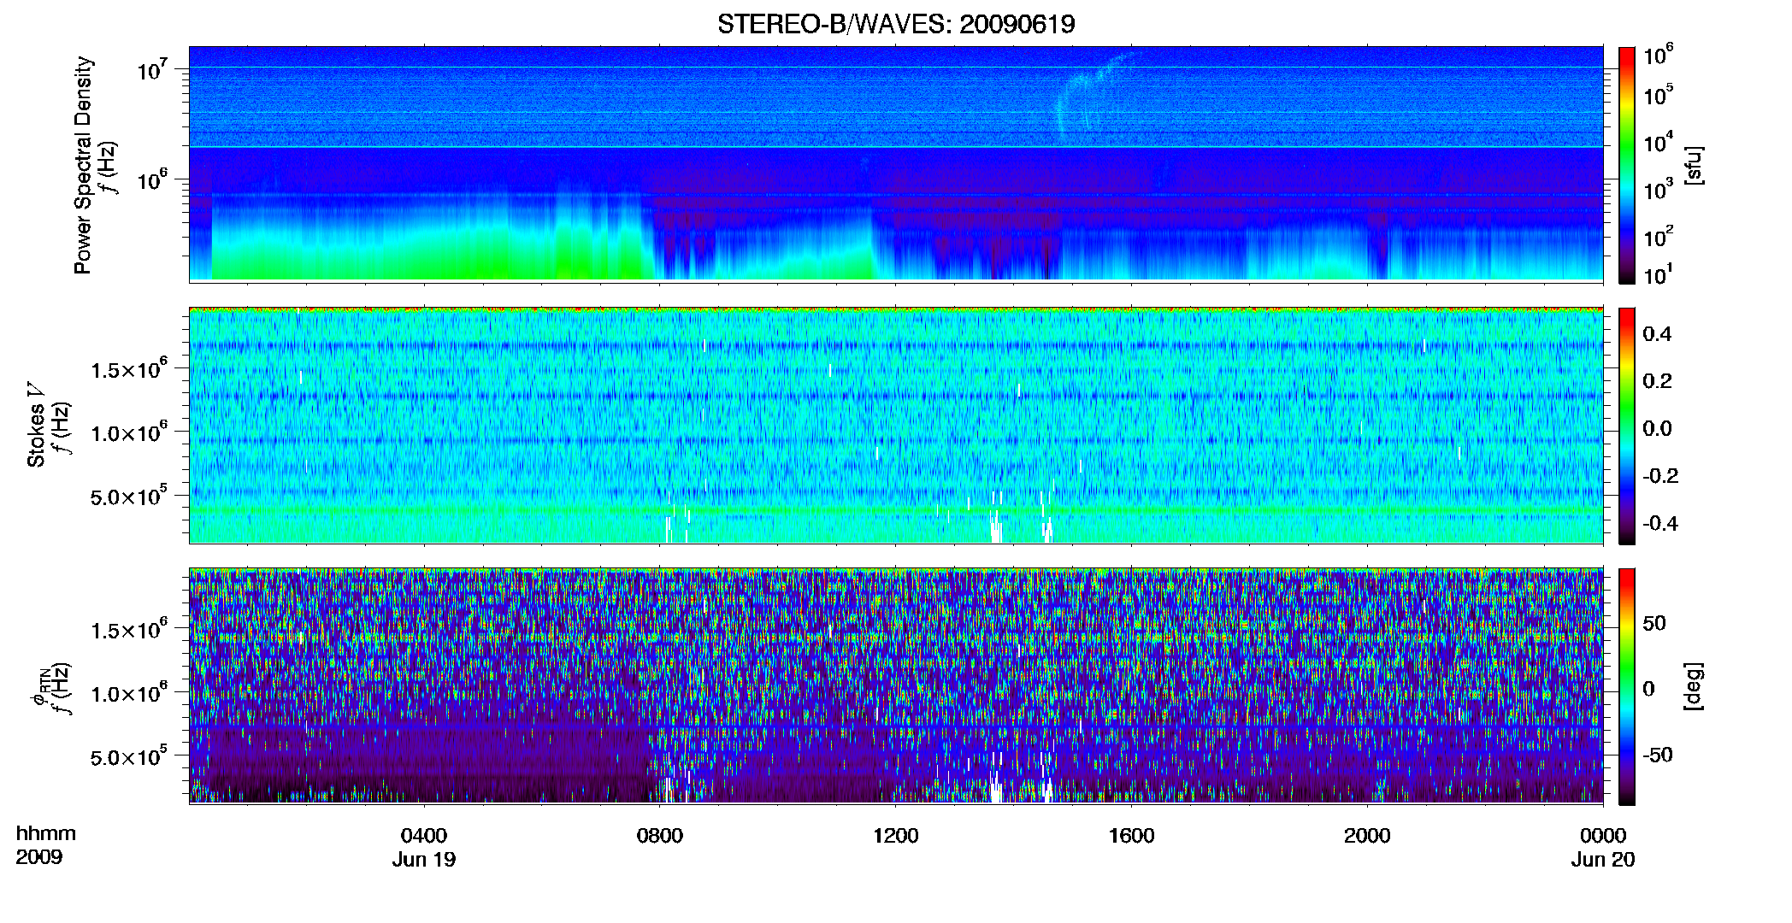Click the -50 label on the degrees color bar
Viewport: 1792px width, 923px height.
[x=1658, y=755]
